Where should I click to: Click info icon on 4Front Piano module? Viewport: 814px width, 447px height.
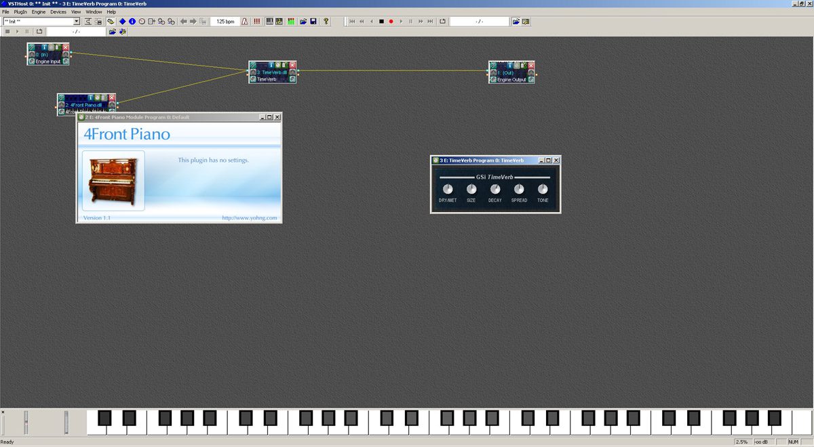click(x=90, y=98)
